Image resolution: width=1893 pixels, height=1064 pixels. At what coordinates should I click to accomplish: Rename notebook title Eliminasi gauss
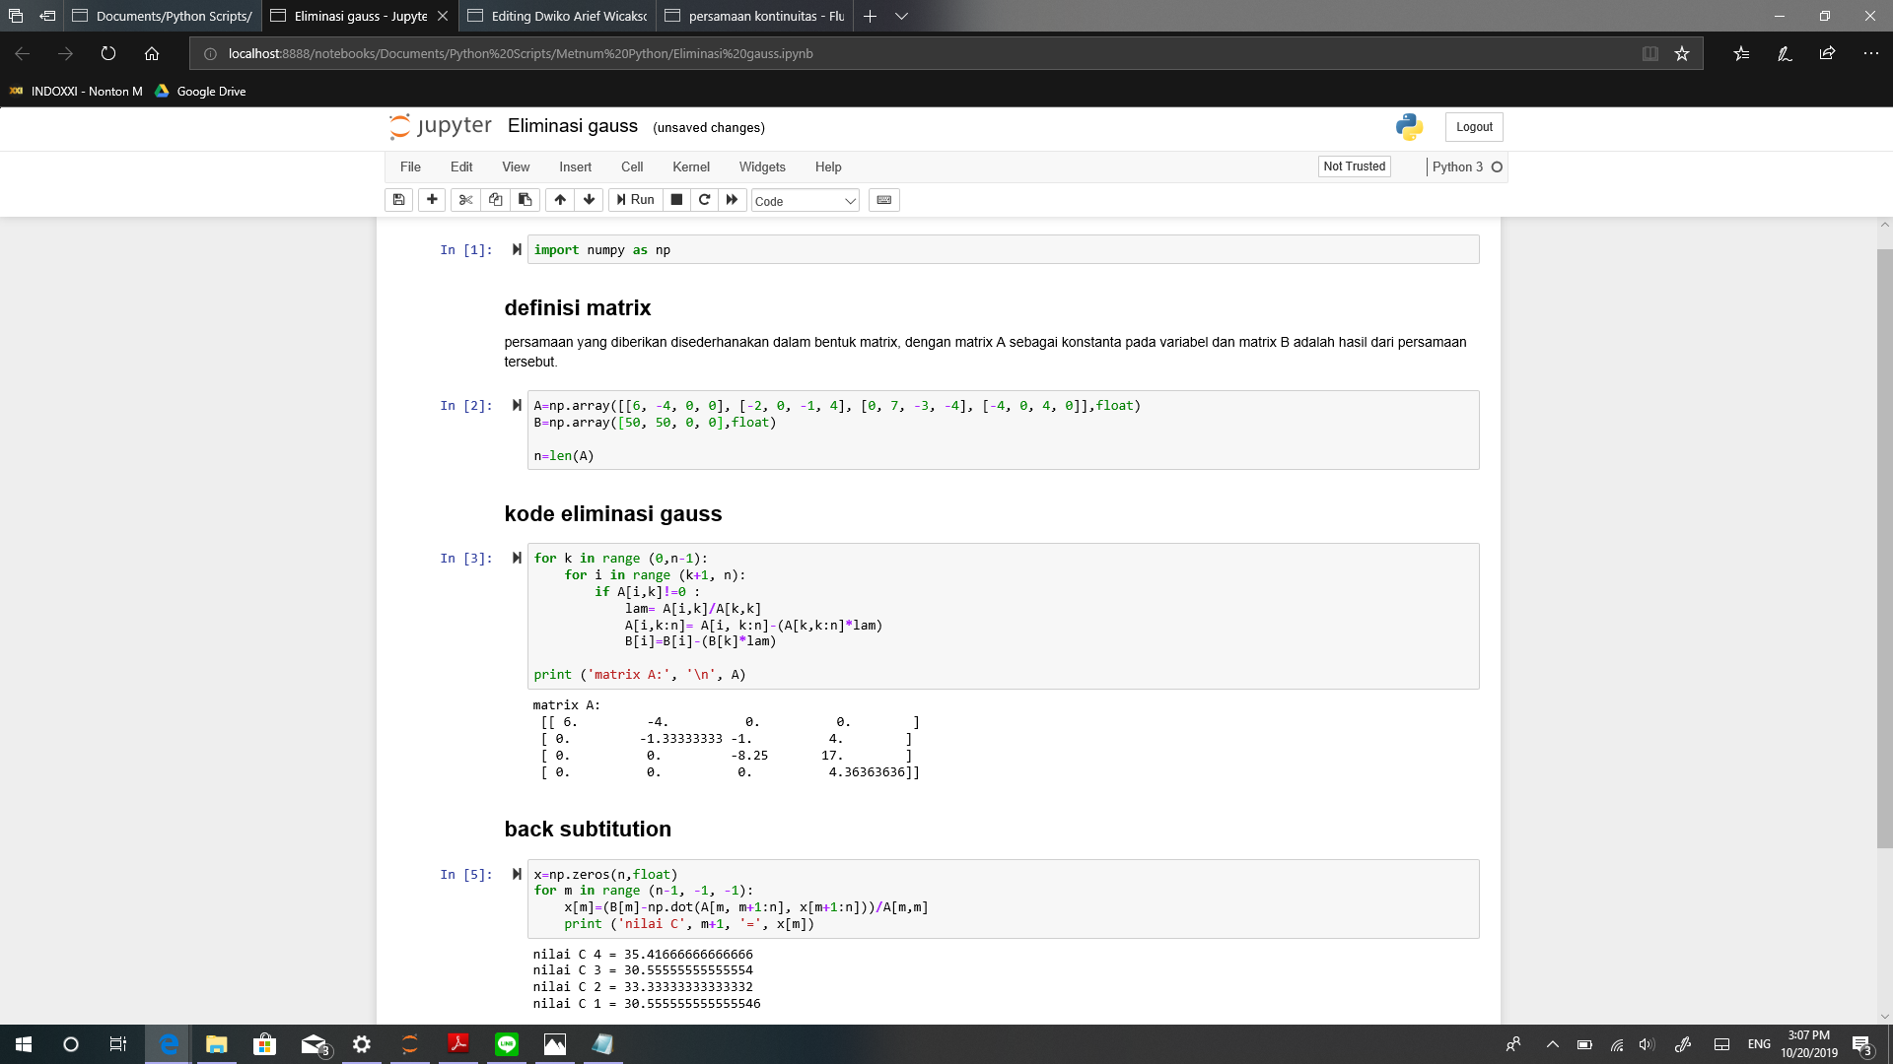point(573,126)
